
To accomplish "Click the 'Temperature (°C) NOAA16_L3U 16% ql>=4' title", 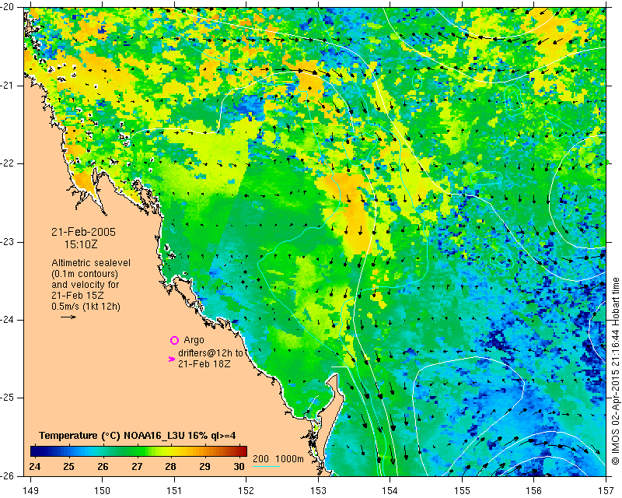I will [138, 436].
